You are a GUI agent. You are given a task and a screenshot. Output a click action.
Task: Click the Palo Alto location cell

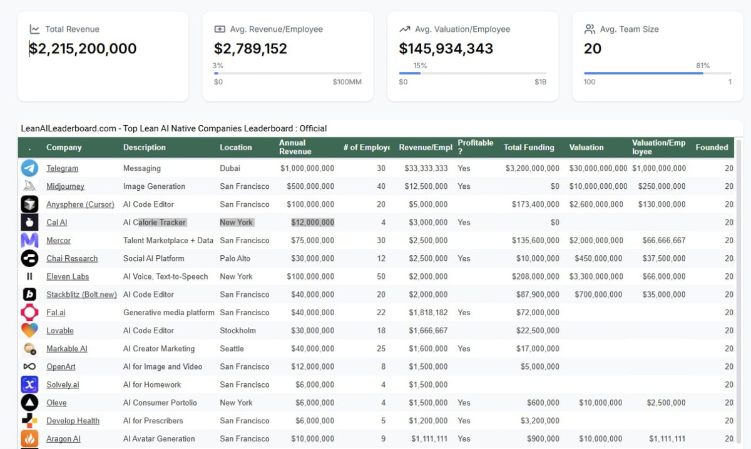(x=235, y=258)
